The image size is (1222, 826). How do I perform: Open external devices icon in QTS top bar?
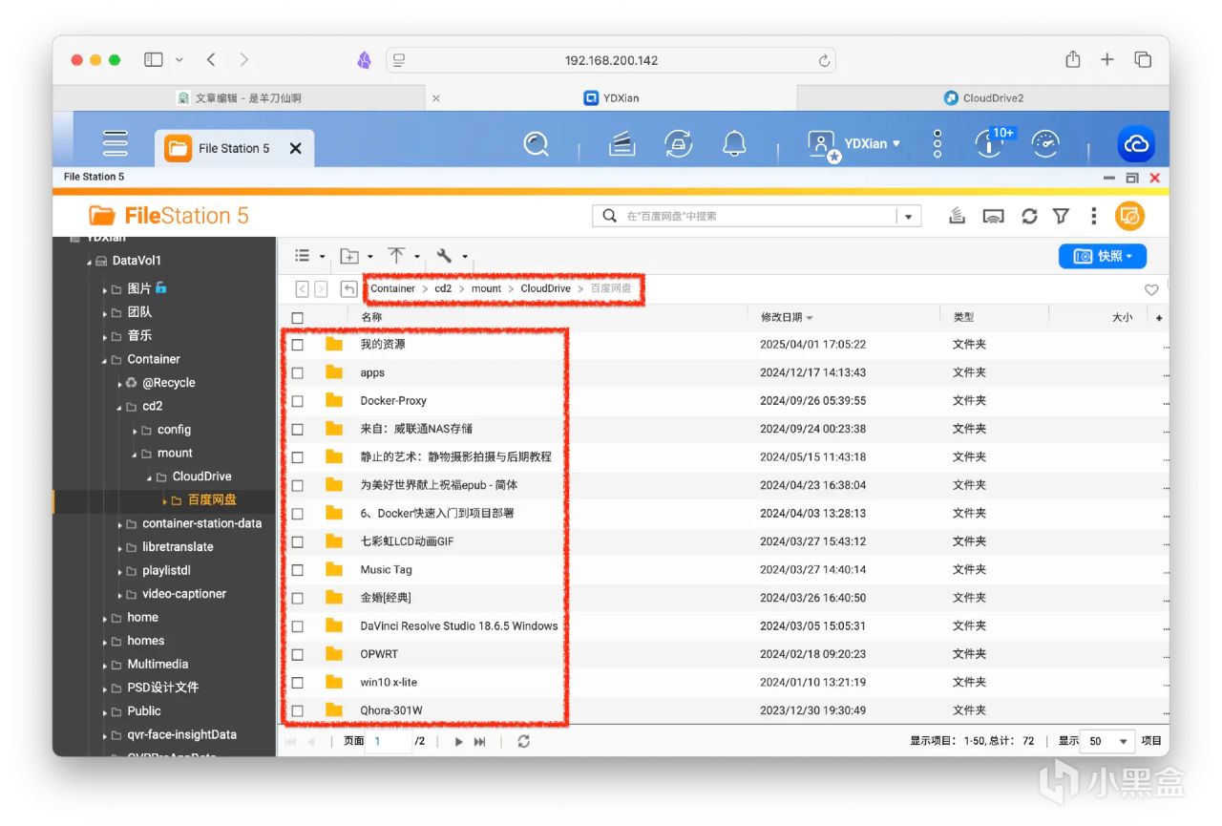click(x=679, y=144)
